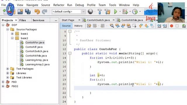187x105 pixels.
Task: Expand the Test Packages node
Action: pyautogui.click(x=8, y=69)
